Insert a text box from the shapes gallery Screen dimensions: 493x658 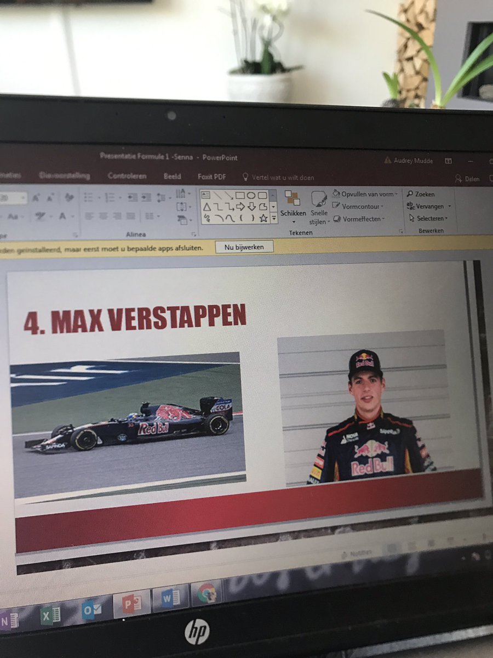point(205,195)
